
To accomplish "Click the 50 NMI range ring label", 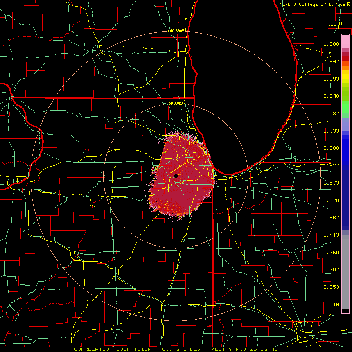I will [x=176, y=103].
